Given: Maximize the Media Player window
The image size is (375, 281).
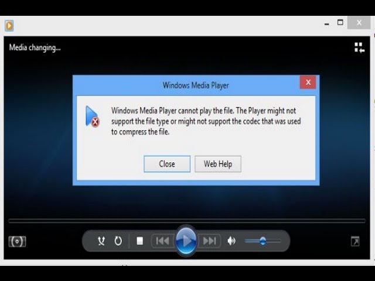Looking at the screenshot, I should 340,22.
